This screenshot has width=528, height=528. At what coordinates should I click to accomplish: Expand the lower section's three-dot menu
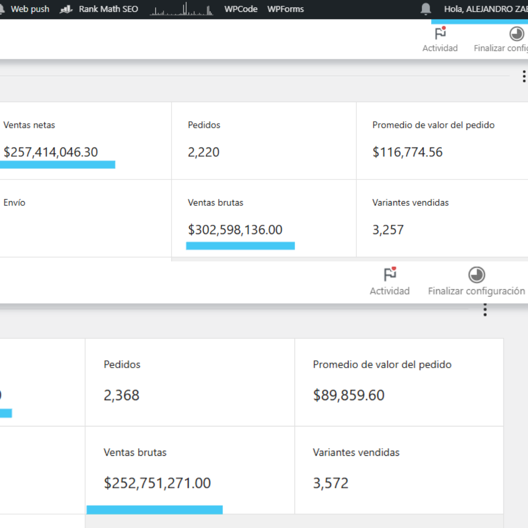click(x=485, y=310)
